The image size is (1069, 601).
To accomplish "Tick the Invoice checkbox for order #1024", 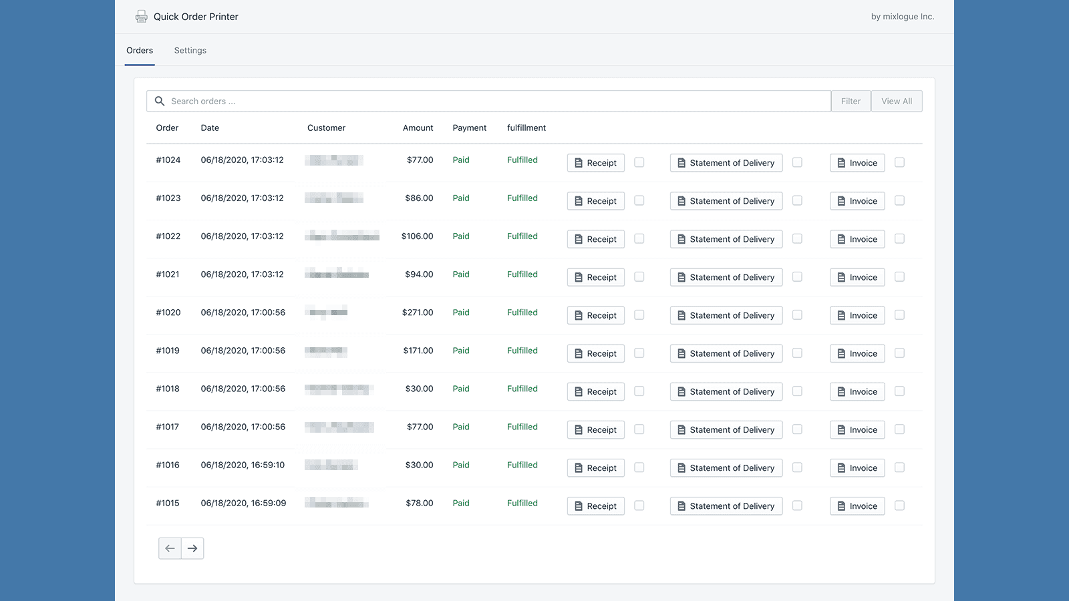I will pos(899,162).
